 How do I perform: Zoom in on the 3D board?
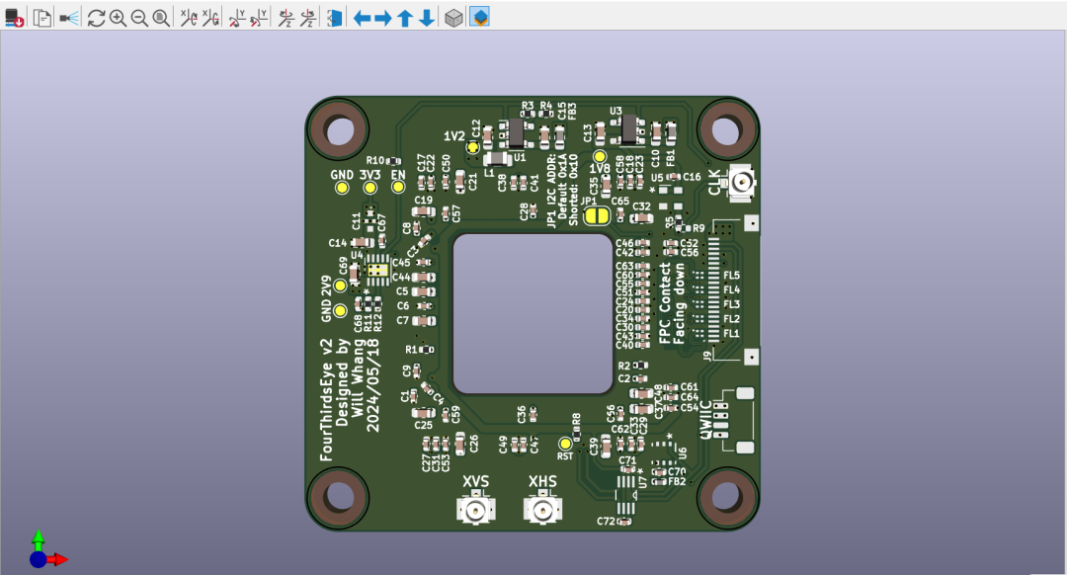coord(118,18)
